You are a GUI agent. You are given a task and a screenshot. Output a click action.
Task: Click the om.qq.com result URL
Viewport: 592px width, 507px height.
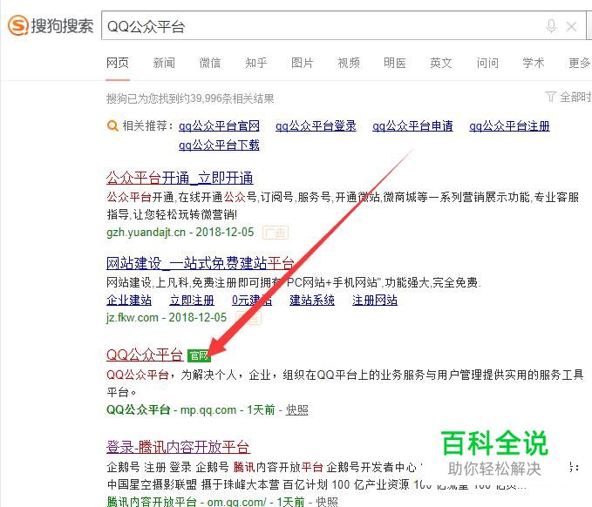236,502
